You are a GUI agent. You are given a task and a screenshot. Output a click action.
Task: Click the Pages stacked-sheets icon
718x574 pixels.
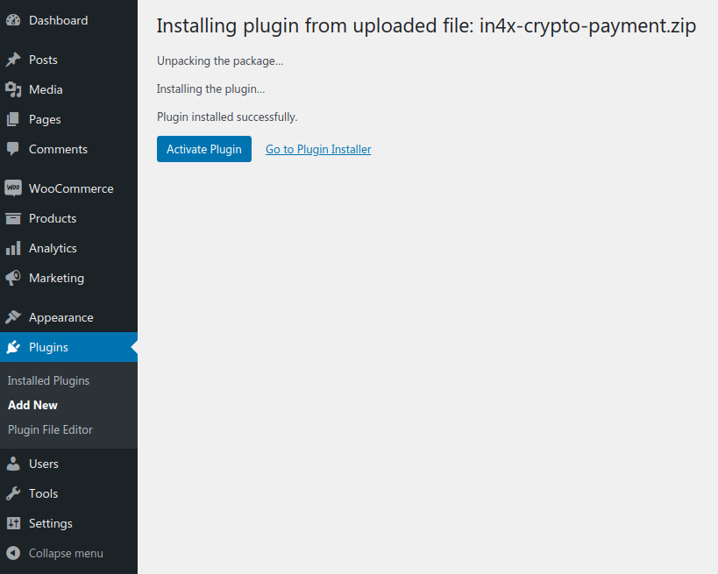click(13, 119)
